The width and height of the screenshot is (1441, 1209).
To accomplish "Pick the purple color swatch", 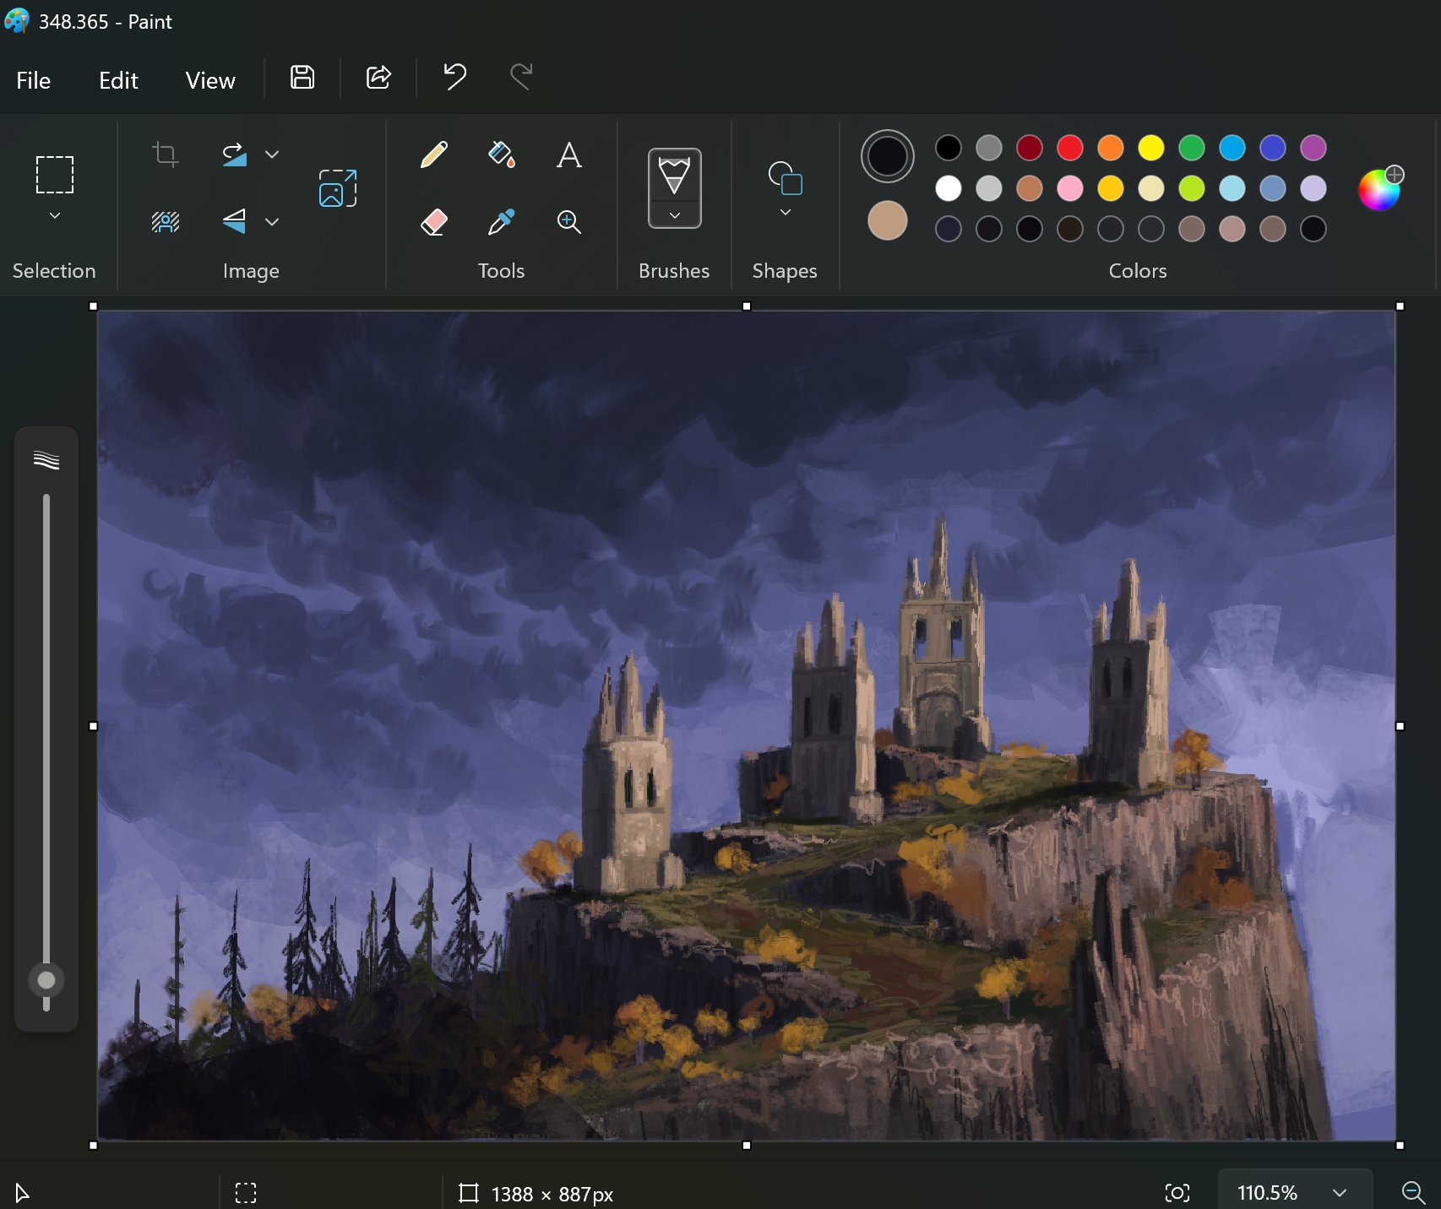I will [1313, 148].
